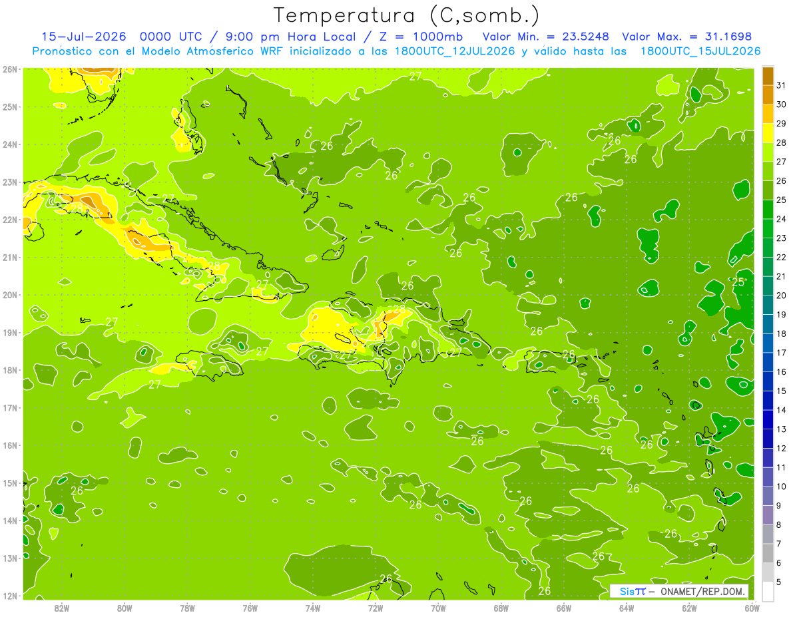This screenshot has width=799, height=617.
Task: Click the color scale label 30
Action: 781,104
